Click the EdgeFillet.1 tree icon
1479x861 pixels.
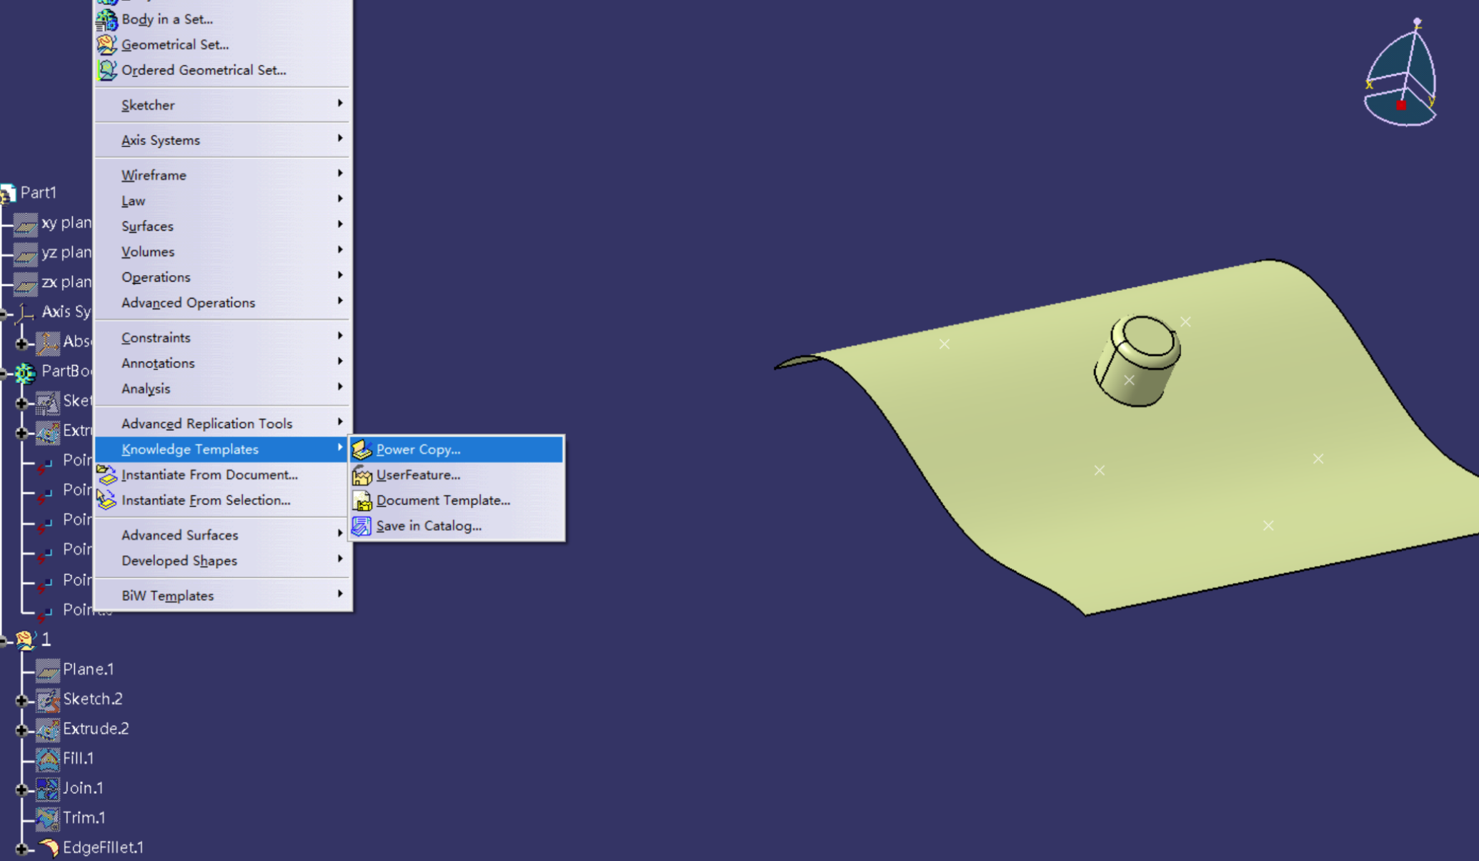tap(48, 847)
